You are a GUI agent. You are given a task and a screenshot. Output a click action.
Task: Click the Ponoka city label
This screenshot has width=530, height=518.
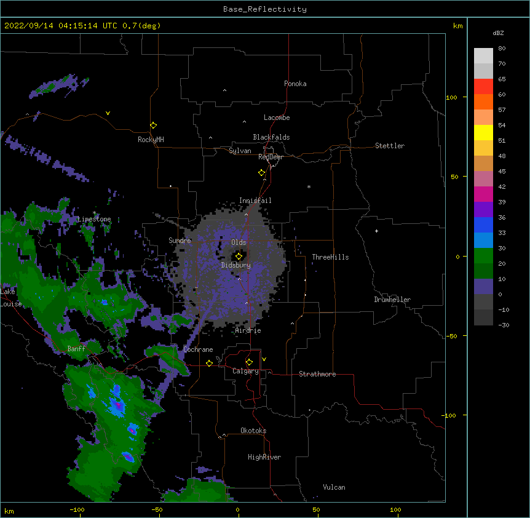click(x=295, y=84)
